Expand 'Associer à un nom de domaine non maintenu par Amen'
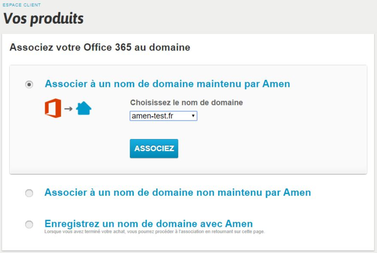Image resolution: width=377 pixels, height=253 pixels. (178, 192)
